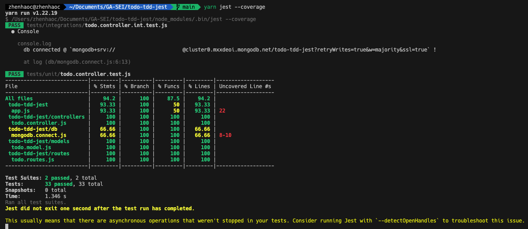Click the PASS badge for todo.controller.int.test.js
The image size is (528, 229).
[x=14, y=25]
